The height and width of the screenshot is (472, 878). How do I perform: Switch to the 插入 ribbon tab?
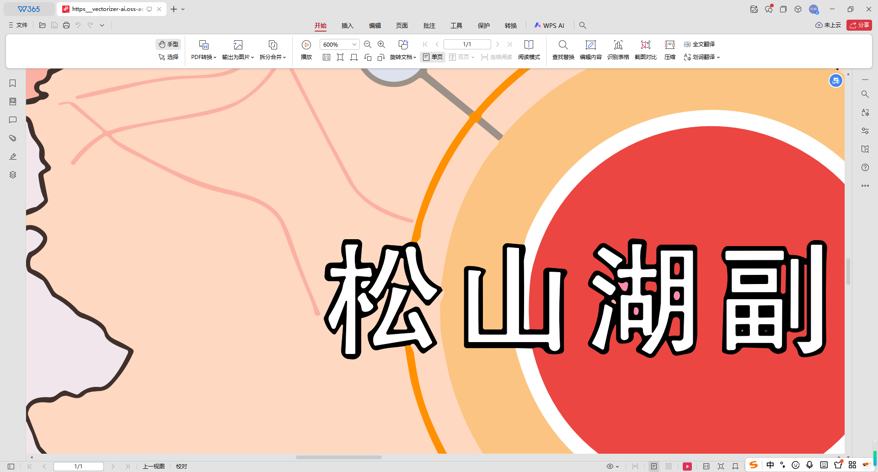point(348,26)
